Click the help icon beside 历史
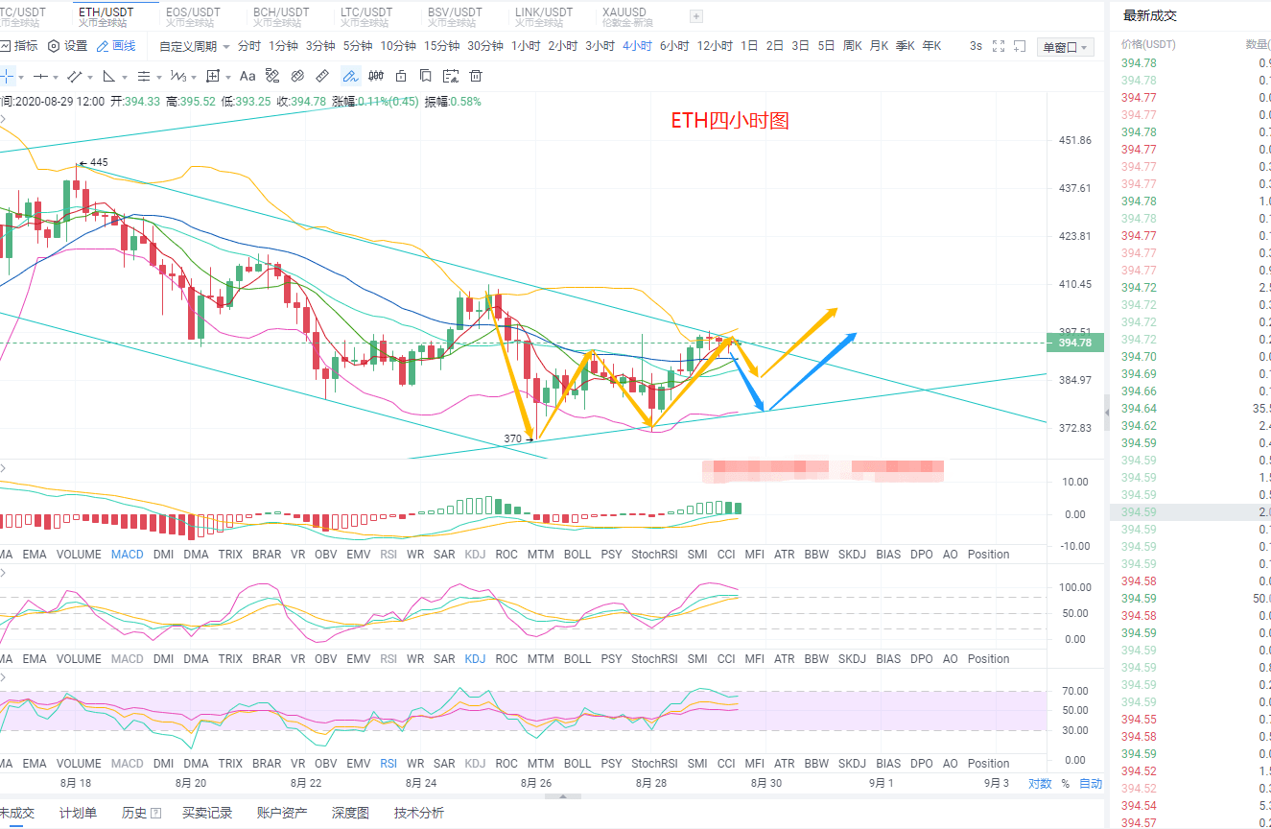The height and width of the screenshot is (829, 1271). coord(156,813)
